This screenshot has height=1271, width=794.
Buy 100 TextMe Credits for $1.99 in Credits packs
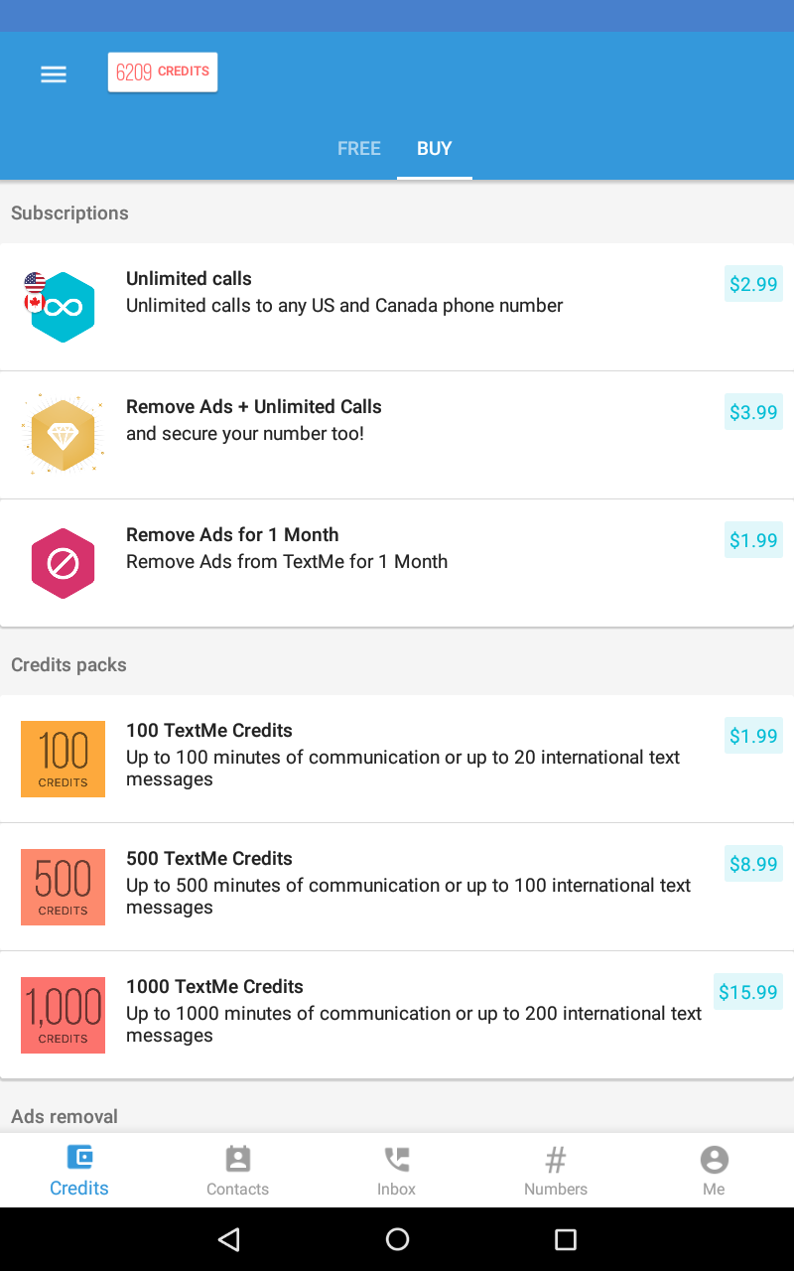(x=753, y=736)
